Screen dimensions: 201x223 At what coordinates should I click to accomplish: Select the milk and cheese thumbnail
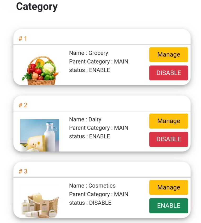coord(40,135)
